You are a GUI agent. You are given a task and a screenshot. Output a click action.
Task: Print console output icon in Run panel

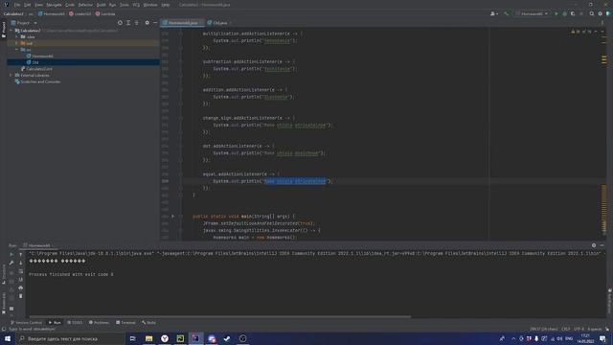[x=21, y=287]
